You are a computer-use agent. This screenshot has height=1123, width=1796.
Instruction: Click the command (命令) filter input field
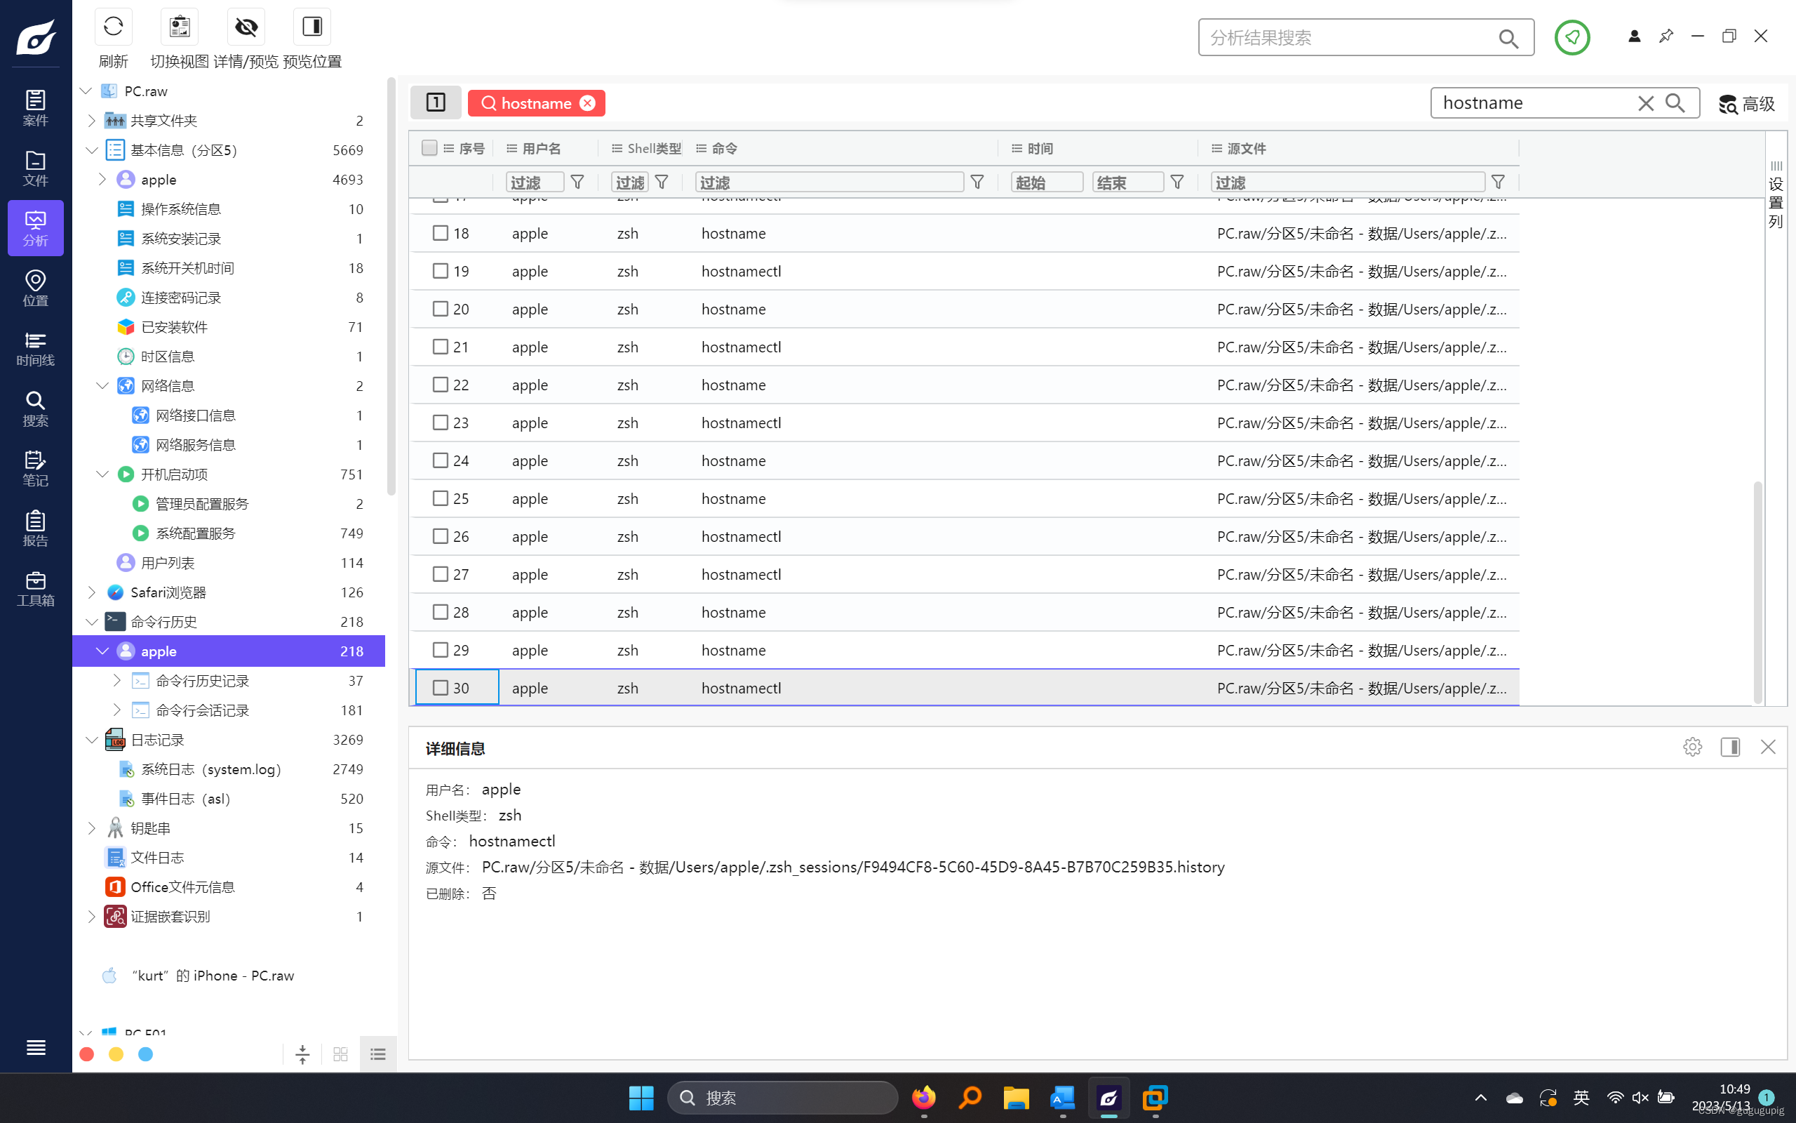click(x=829, y=182)
